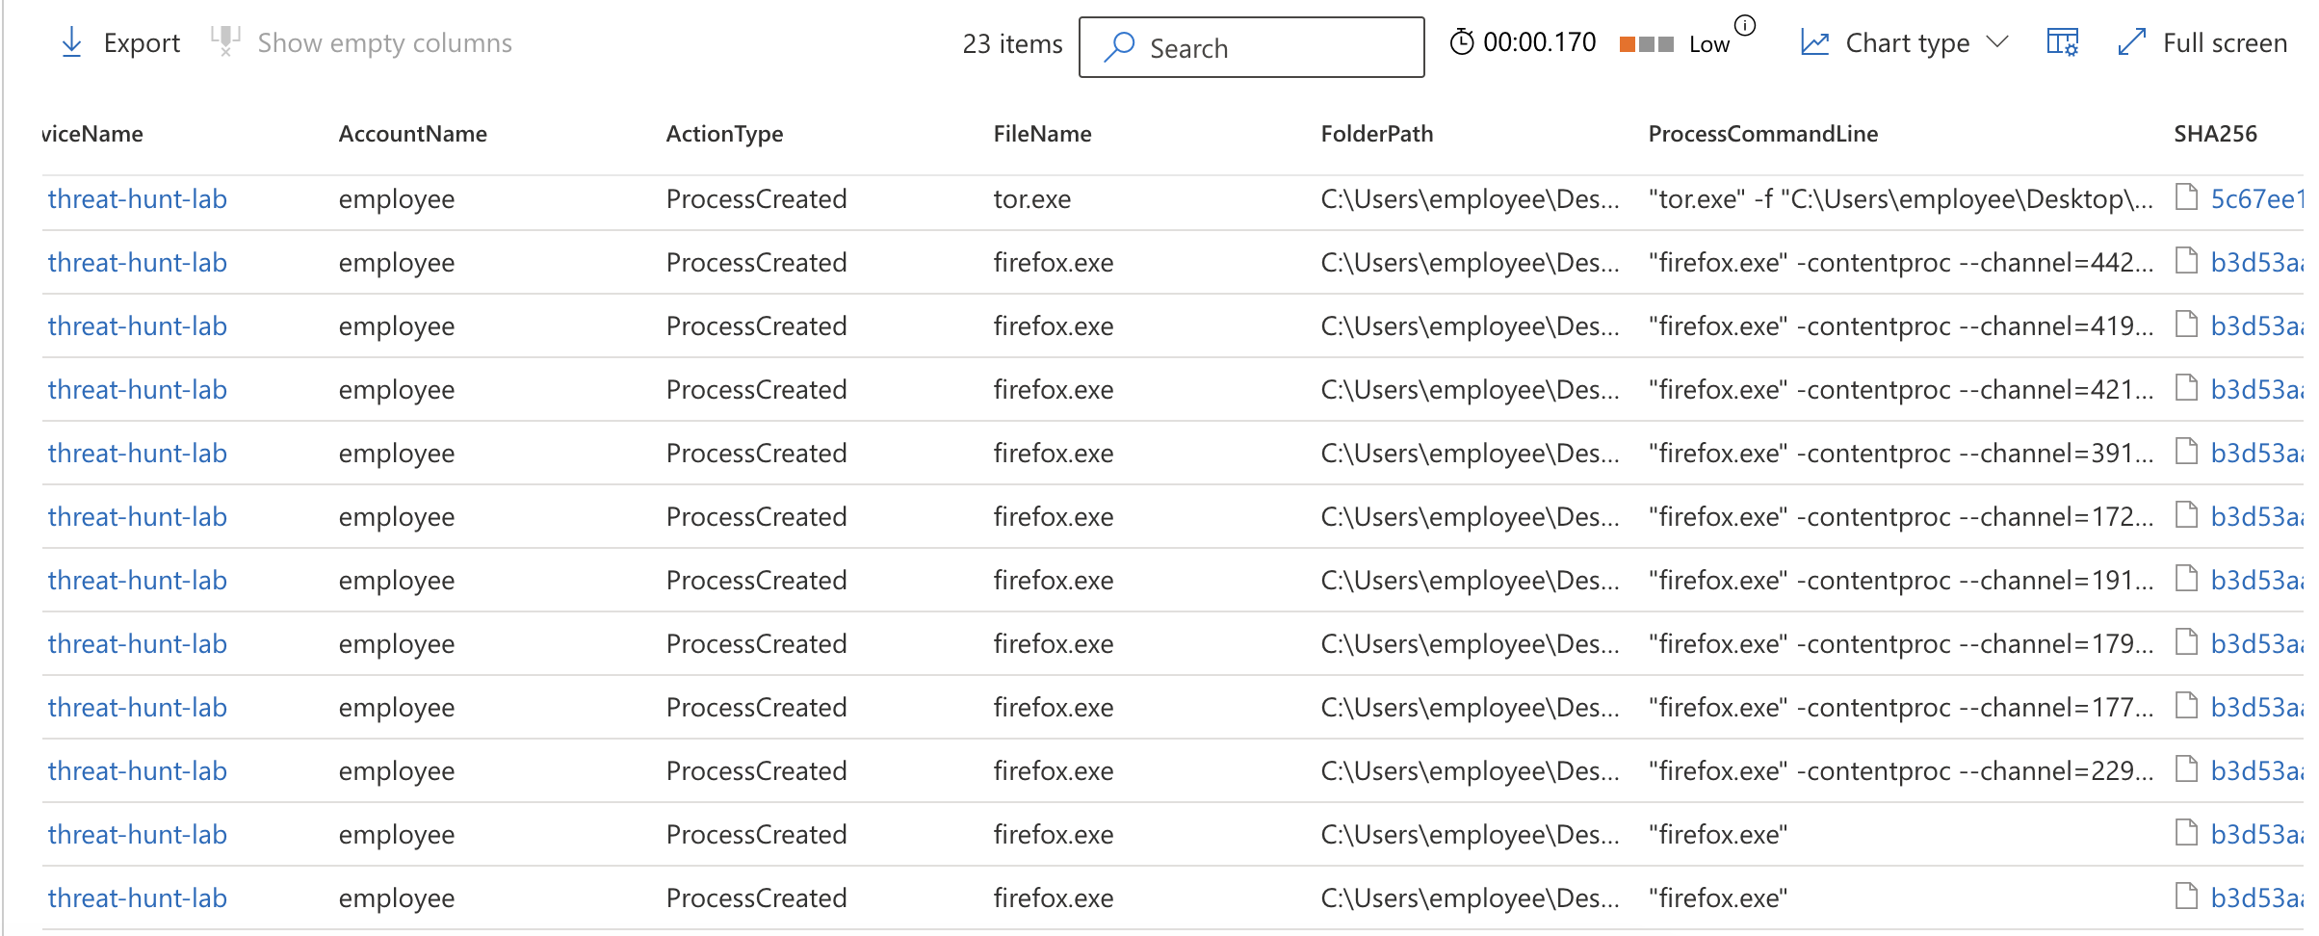Sort by the ProcessCommandLine column header
This screenshot has height=936, width=2319.
(1762, 134)
